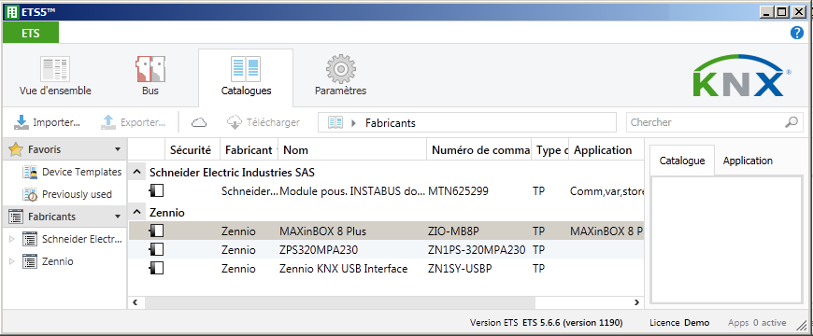This screenshot has width=813, height=336.
Task: Click the Télécharger cloud download icon
Action: (235, 122)
